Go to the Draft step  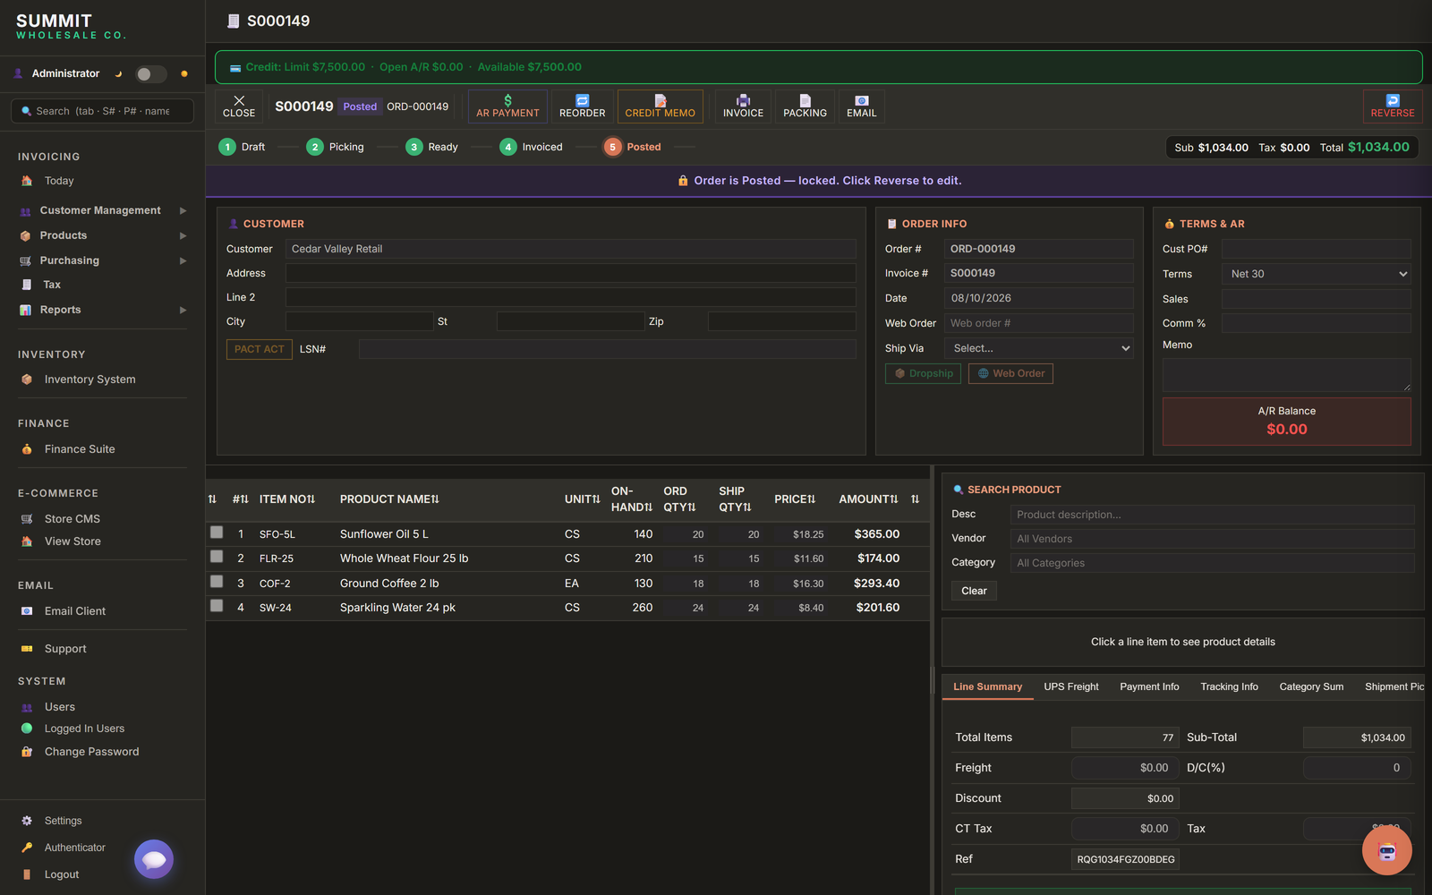(x=242, y=147)
